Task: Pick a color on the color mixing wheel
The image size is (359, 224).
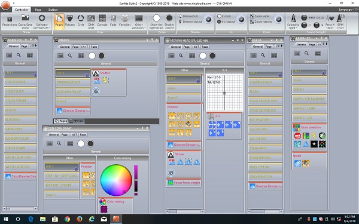Action: coord(116,180)
